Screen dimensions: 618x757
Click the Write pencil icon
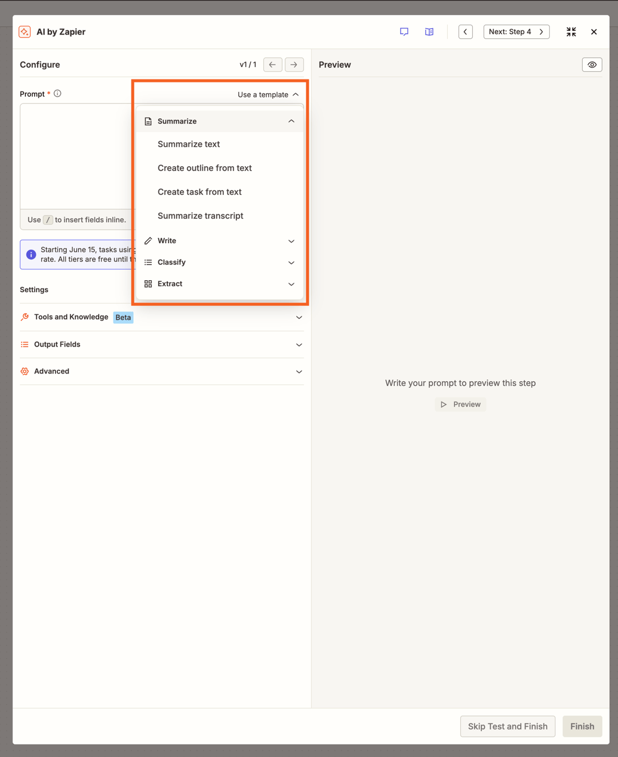click(x=148, y=241)
